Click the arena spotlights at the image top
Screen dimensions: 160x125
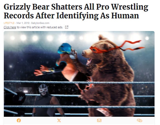79,38
